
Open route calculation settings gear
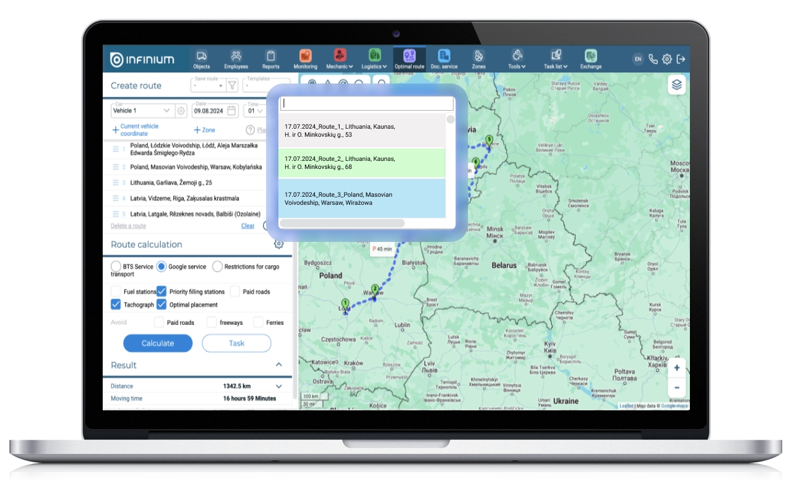(x=278, y=244)
